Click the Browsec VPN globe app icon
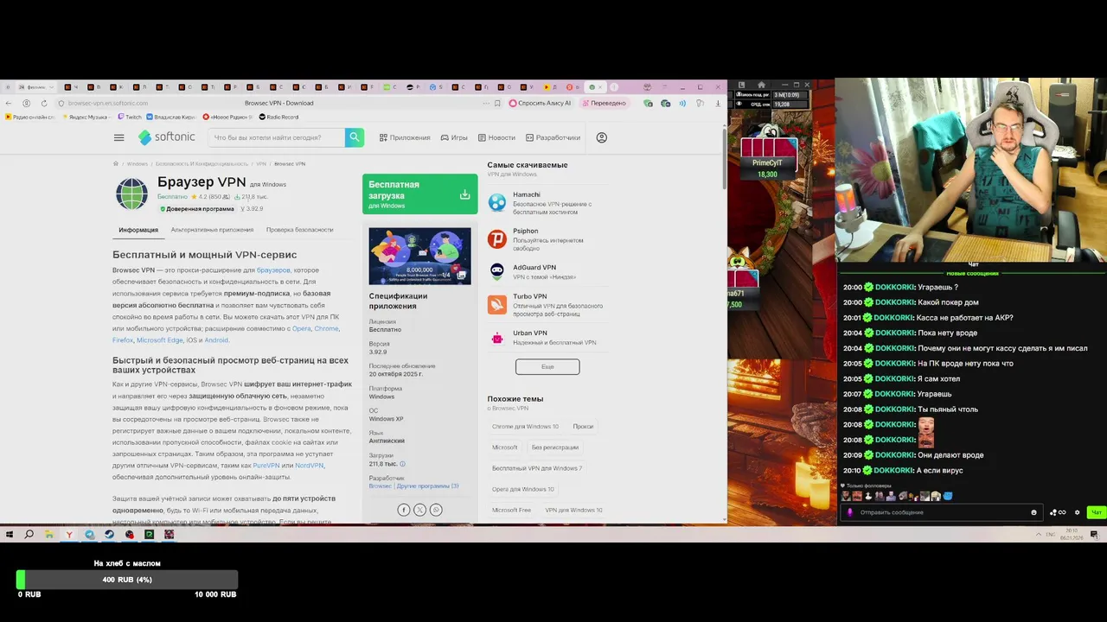Screen dimensions: 1107x622 (132, 194)
